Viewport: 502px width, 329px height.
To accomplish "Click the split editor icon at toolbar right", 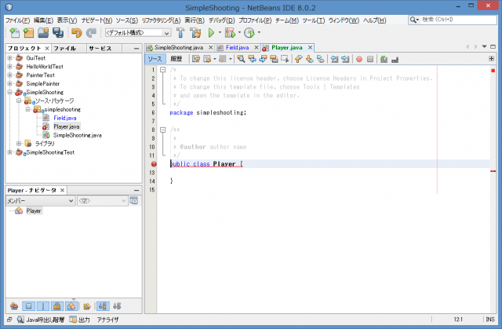I will (492, 59).
